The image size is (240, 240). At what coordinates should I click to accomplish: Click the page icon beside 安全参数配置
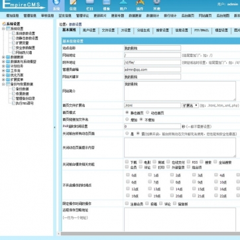pos(13,48)
